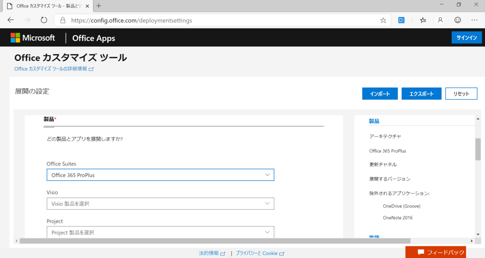485x258 pixels.
Task: Click the 製品 section heading on left
Action: pos(49,119)
